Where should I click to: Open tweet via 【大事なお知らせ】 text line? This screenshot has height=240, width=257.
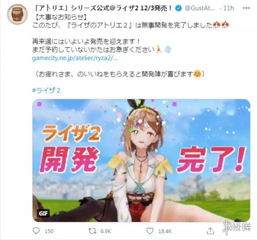coord(61,17)
